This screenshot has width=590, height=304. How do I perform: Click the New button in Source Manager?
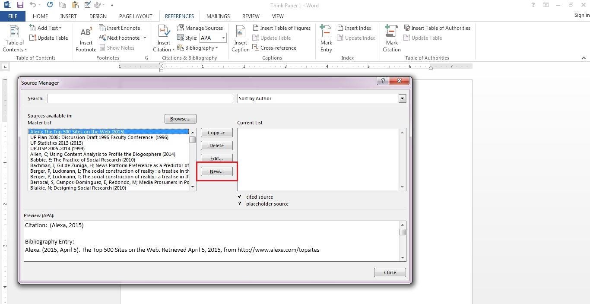point(216,171)
